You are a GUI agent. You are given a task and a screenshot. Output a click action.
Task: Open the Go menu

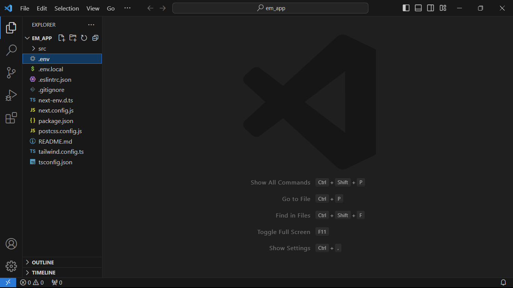[x=111, y=8]
